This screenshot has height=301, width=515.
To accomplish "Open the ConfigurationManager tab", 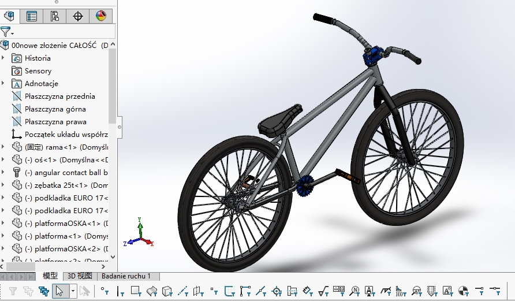I will (54, 16).
